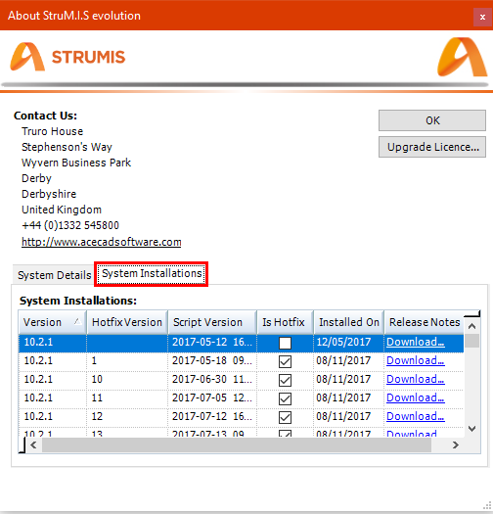Screen dimensions: 493x514
Task: Click the Script Version column header
Action: click(x=212, y=322)
